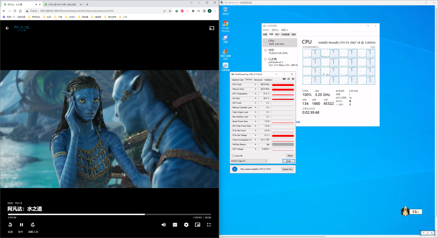Screen dimensions: 438x238
Task: Expand the GPU Temperature sensor dropdown
Action: (255, 94)
